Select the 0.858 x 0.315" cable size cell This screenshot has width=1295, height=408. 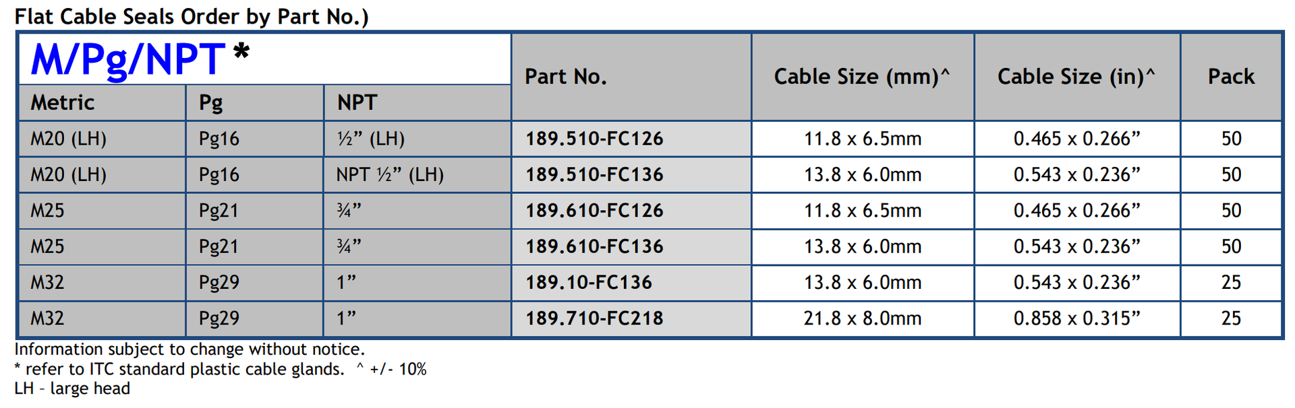tap(1076, 318)
